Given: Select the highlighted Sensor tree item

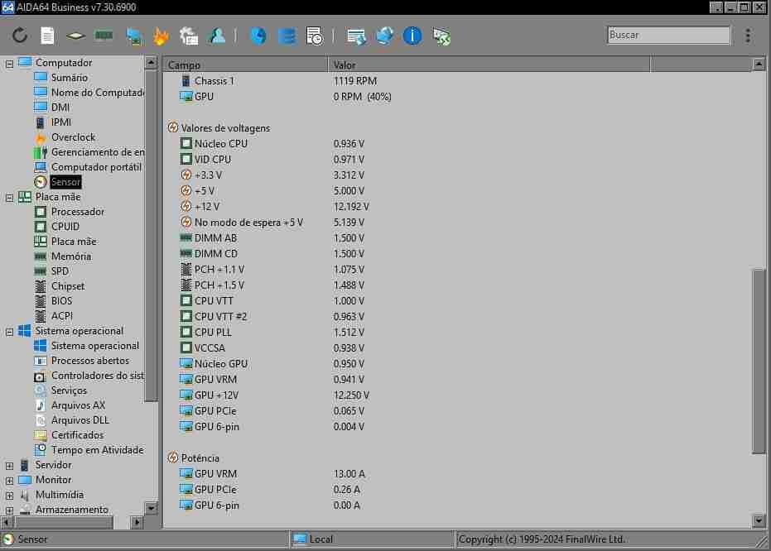Looking at the screenshot, I should [65, 182].
